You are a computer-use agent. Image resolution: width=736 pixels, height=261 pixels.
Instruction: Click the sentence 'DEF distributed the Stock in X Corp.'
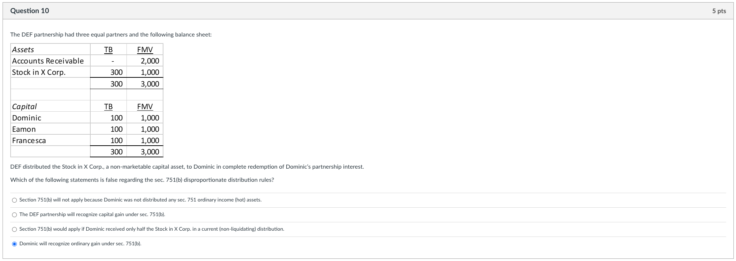tap(187, 167)
